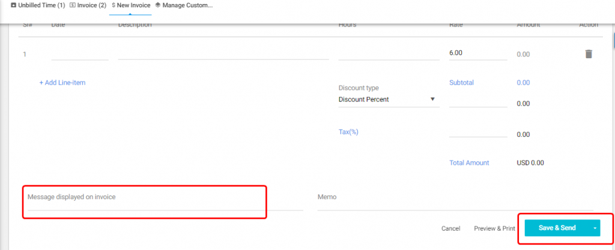Image resolution: width=615 pixels, height=250 pixels.
Task: Click the line item 1 amount 0.00
Action: (x=523, y=55)
